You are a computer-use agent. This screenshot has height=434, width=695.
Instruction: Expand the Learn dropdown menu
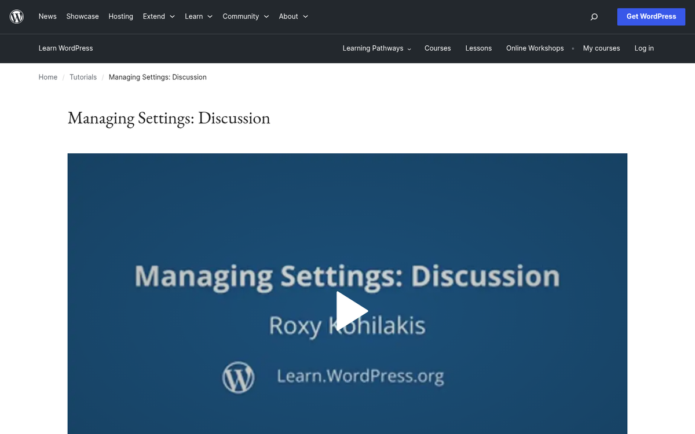[198, 16]
